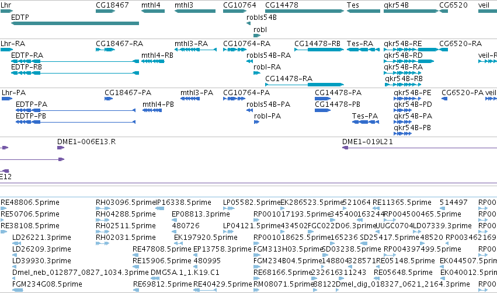Open protein EDTP-PA
The height and width of the screenshot is (293, 497).
click(32, 104)
